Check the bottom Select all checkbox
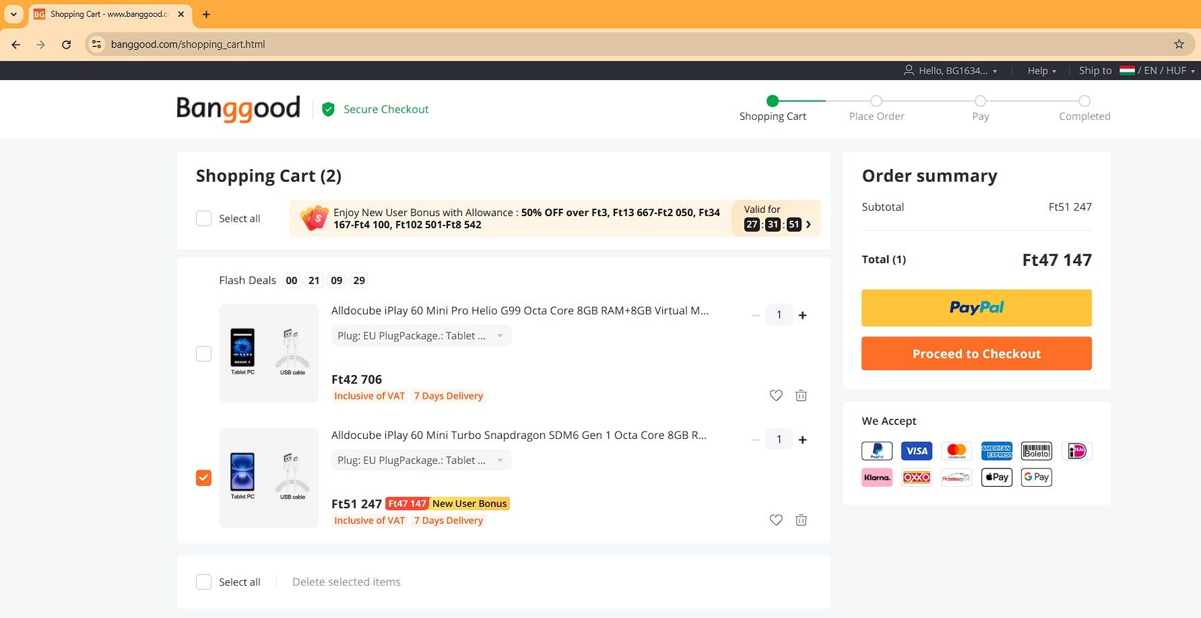Image resolution: width=1201 pixels, height=618 pixels. click(x=203, y=582)
